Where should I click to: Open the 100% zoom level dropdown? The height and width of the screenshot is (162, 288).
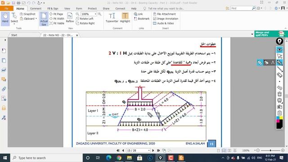(x=95, y=14)
